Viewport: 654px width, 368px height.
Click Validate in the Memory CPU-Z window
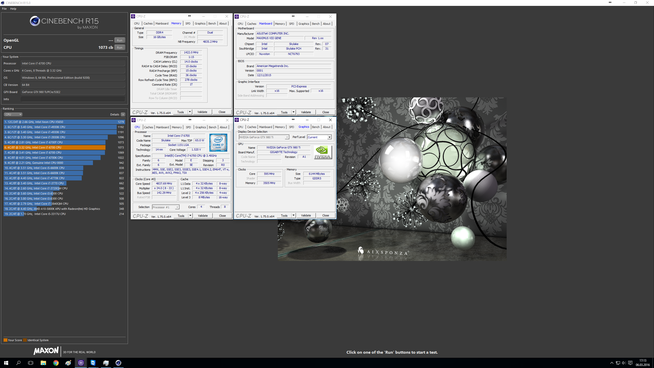(x=202, y=112)
